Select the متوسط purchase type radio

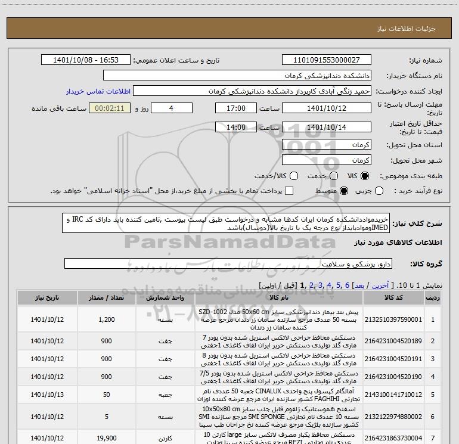(344, 191)
